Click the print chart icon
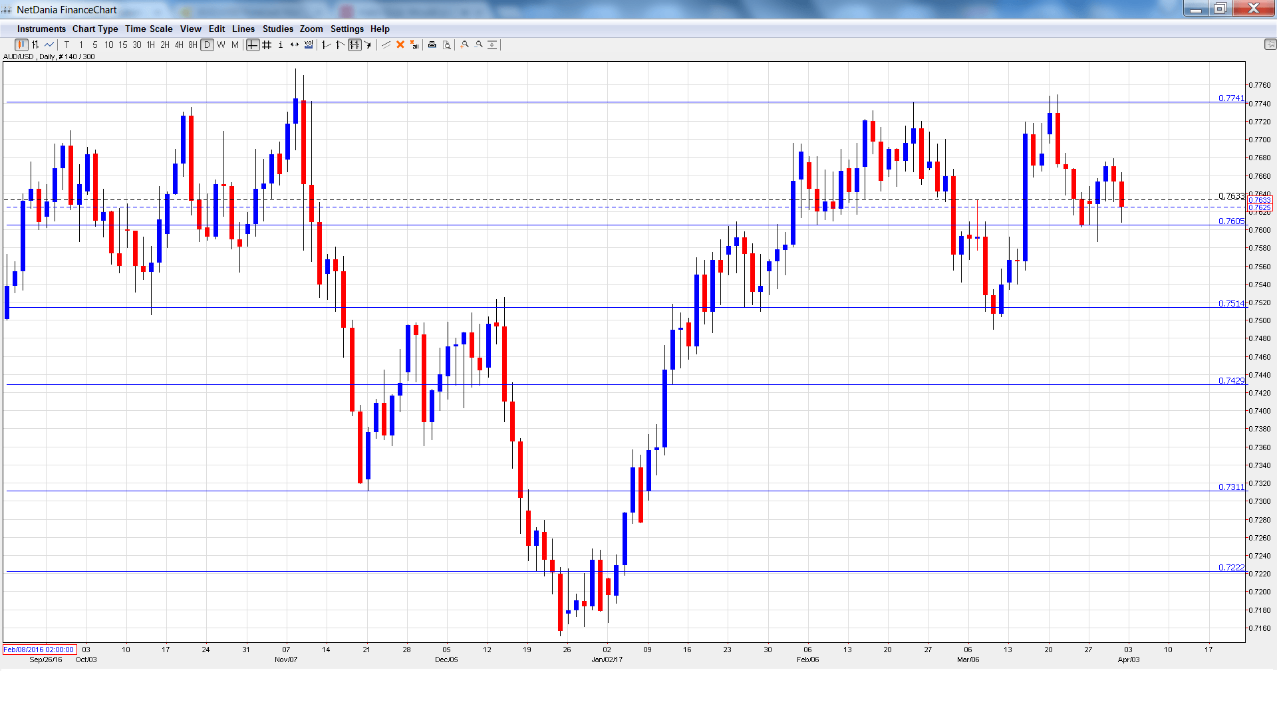The height and width of the screenshot is (718, 1277). (x=432, y=45)
